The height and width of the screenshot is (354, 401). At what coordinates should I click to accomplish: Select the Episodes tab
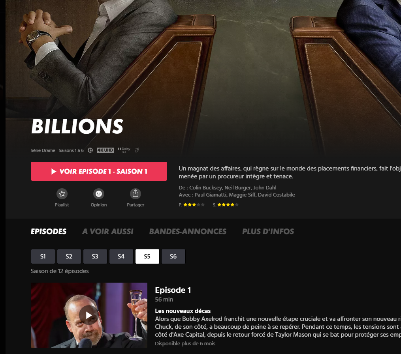pyautogui.click(x=49, y=231)
